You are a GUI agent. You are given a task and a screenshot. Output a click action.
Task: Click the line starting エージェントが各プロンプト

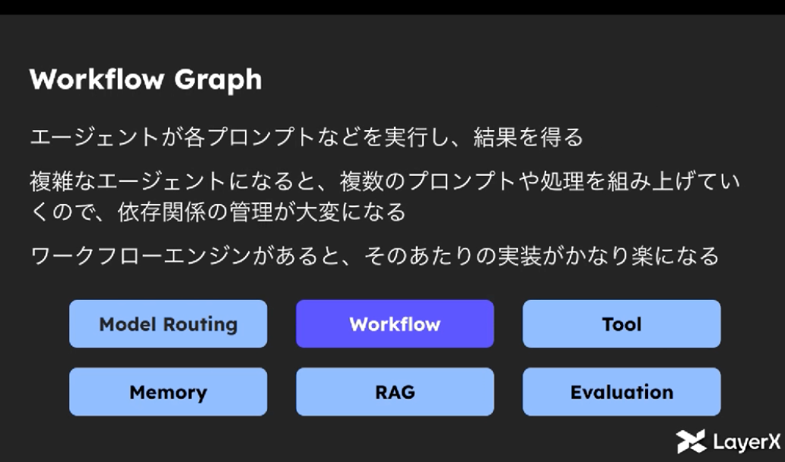coord(307,137)
